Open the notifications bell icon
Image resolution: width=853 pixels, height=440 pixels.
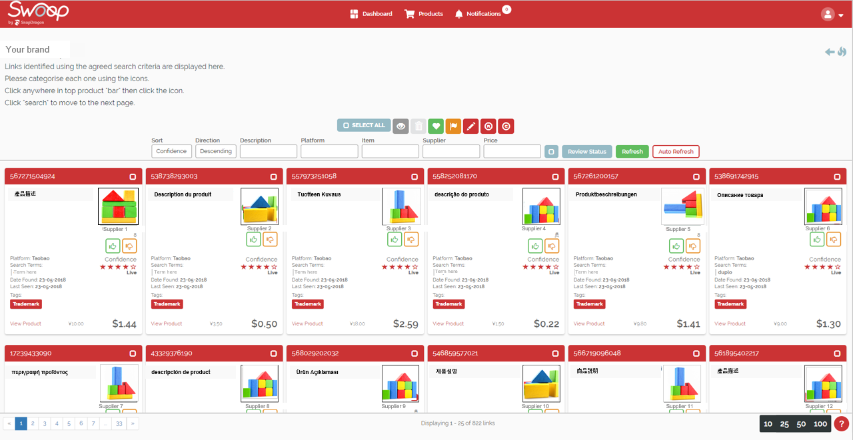(x=458, y=14)
